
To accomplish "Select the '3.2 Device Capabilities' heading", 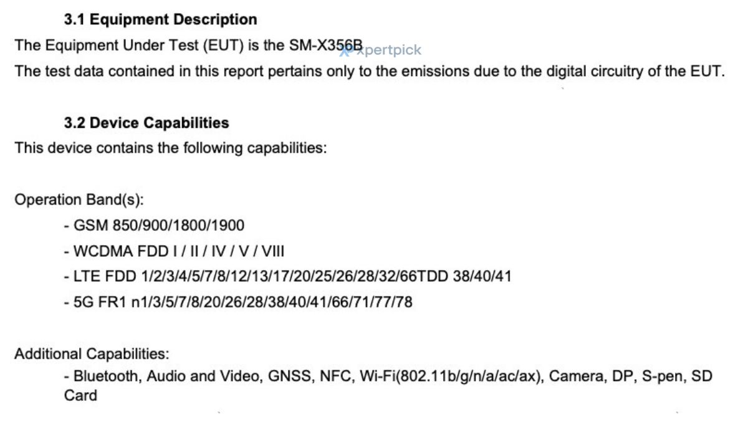I will (146, 123).
